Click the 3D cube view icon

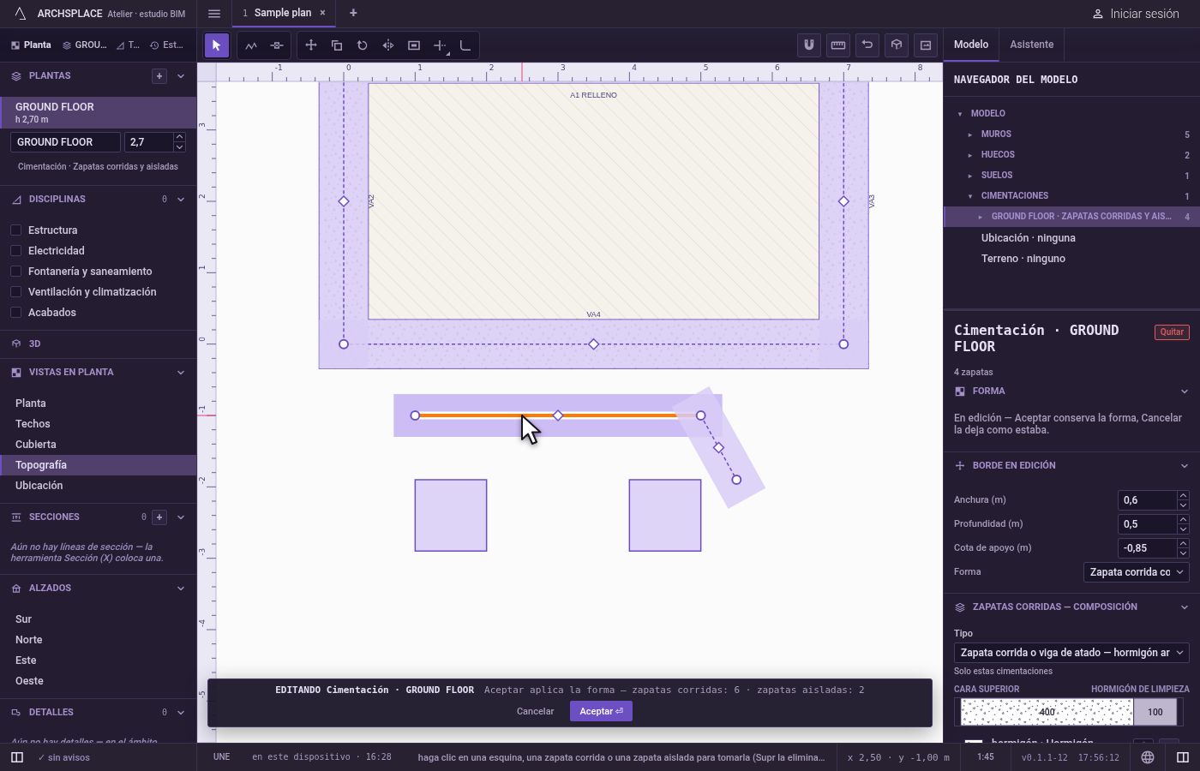coord(897,45)
